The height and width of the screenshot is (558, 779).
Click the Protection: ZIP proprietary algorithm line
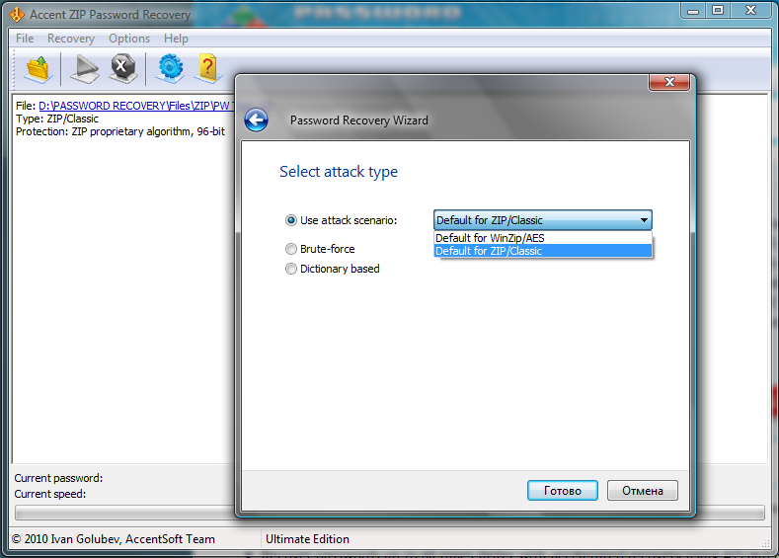click(x=120, y=131)
